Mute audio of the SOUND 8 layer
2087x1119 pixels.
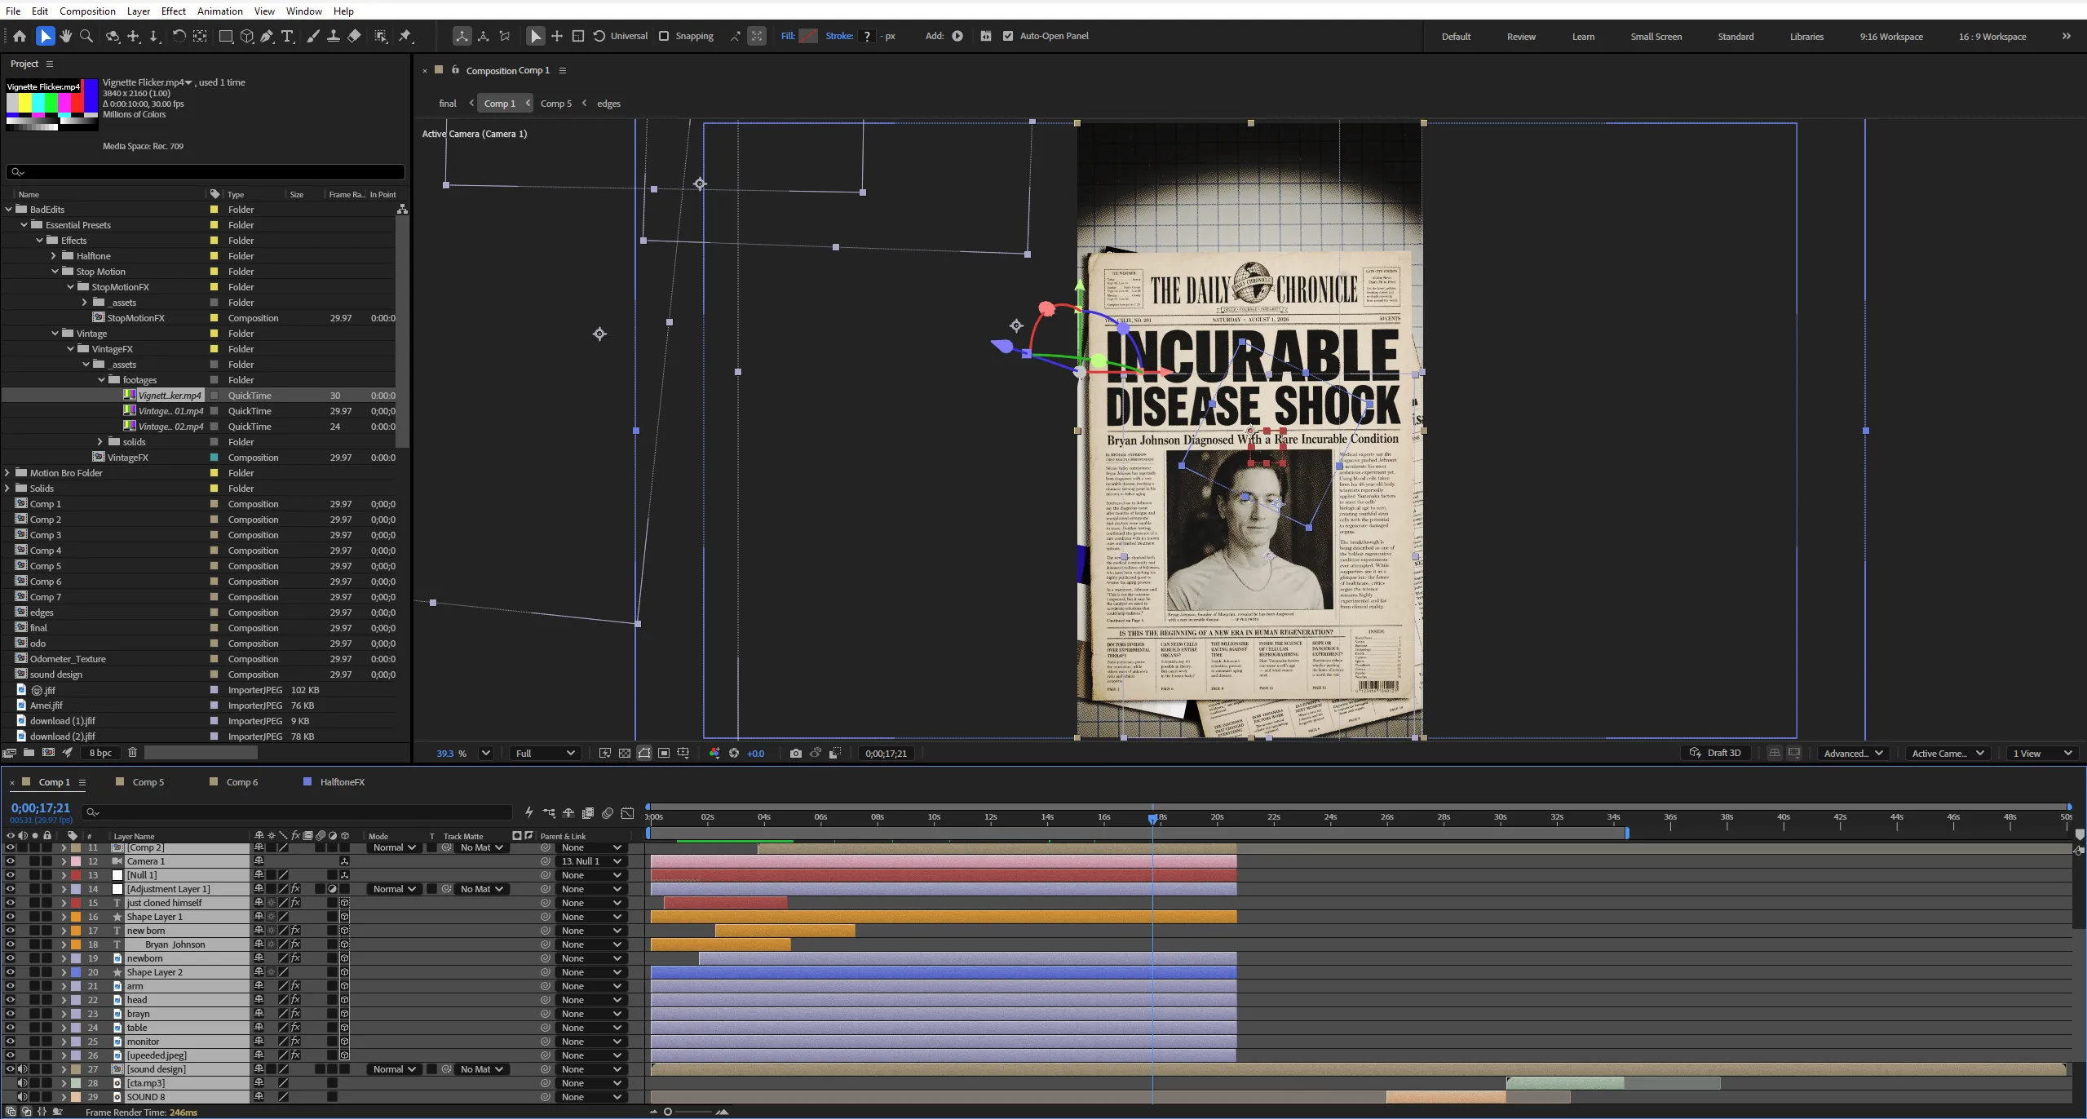[22, 1097]
